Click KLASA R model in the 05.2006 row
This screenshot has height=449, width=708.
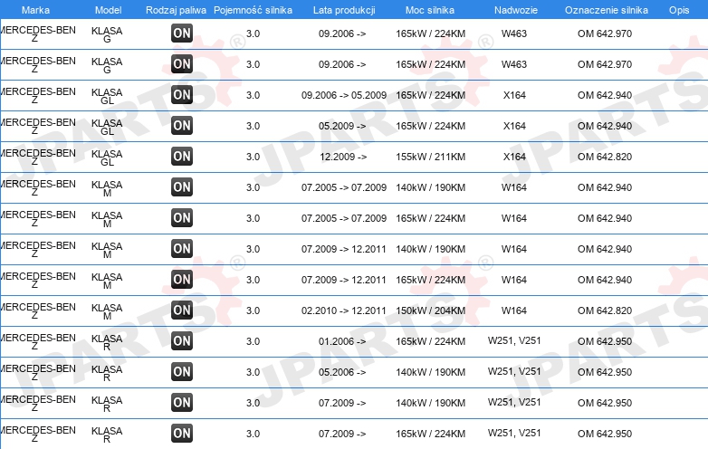click(107, 373)
